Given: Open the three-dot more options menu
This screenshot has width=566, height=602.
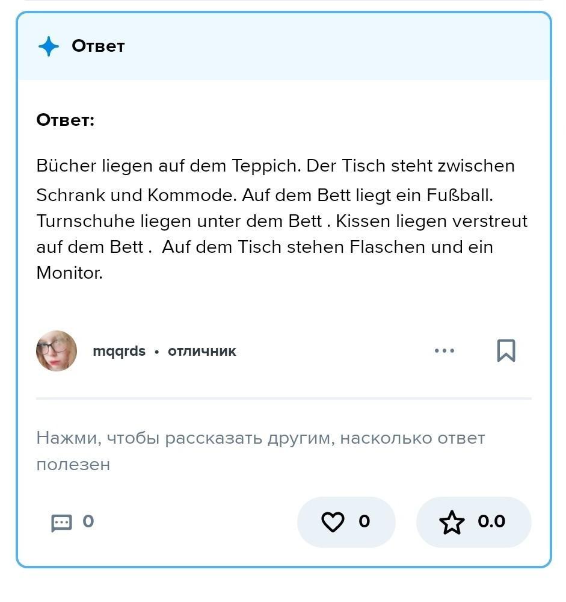Looking at the screenshot, I should coord(444,350).
